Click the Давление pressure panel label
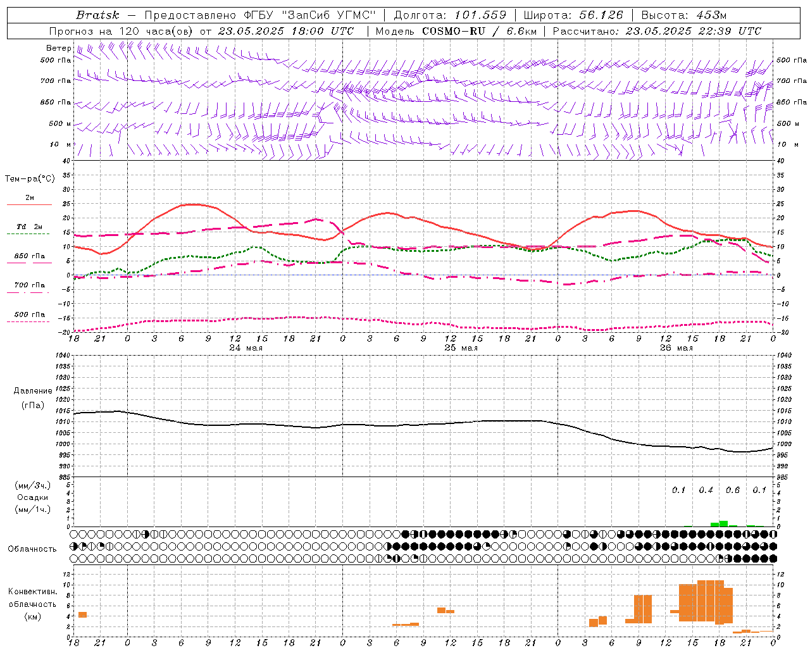810x648 pixels. [33, 391]
